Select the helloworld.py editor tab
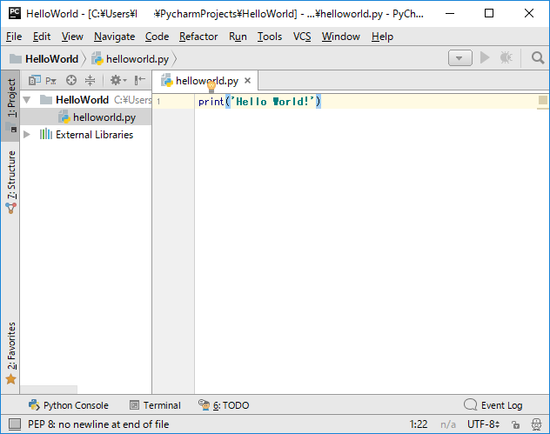The height and width of the screenshot is (434, 550). [205, 81]
